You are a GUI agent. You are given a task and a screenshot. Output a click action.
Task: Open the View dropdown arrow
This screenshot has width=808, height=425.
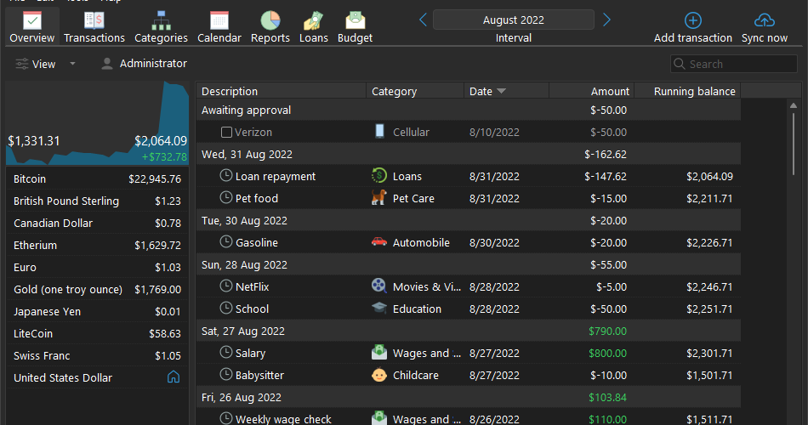[x=72, y=64]
